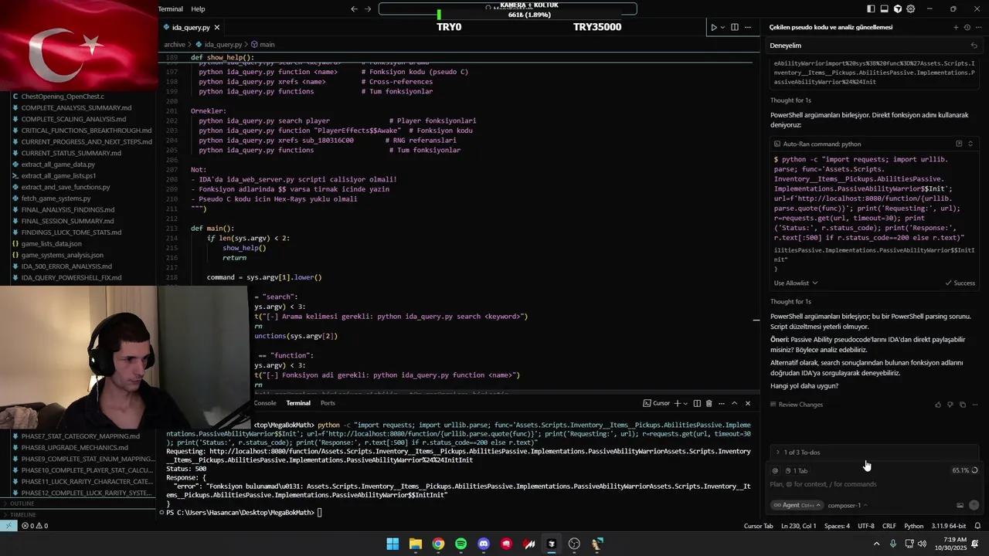Image resolution: width=989 pixels, height=556 pixels.
Task: Split the terminal panel
Action: pyautogui.click(x=697, y=403)
